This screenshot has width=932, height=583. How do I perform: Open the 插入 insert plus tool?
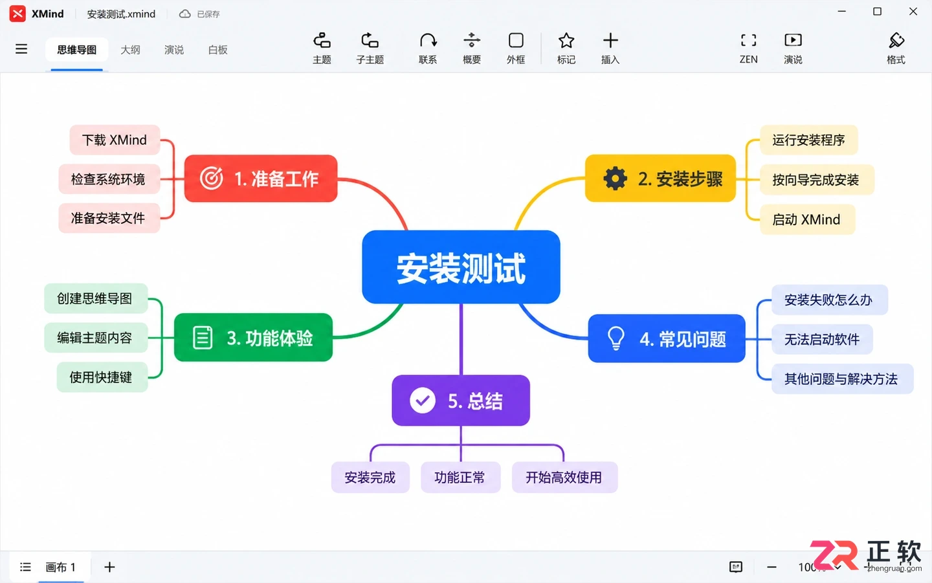[610, 49]
